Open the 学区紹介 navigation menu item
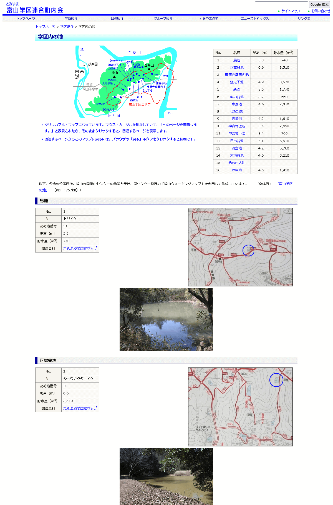Image resolution: width=333 pixels, height=505 pixels. click(x=71, y=19)
